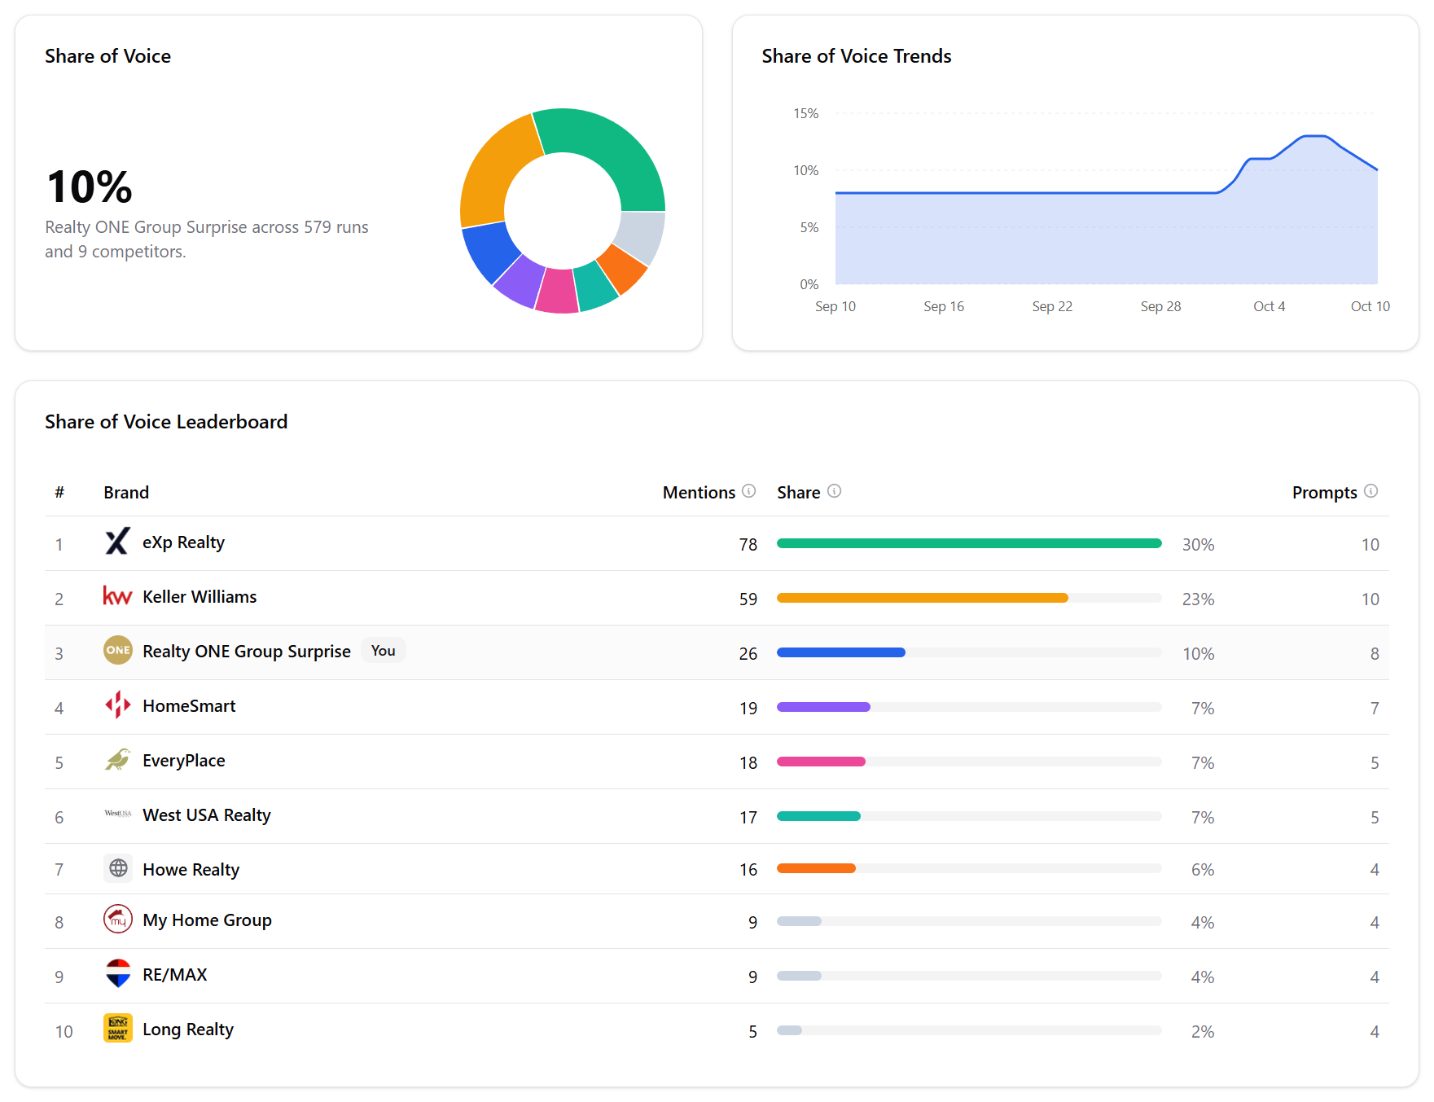This screenshot has height=1102, width=1434.
Task: Click the Brand column header
Action: pyautogui.click(x=126, y=493)
